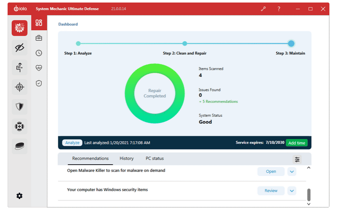337x210 pixels.
Task: Expand dropdown next to Open button
Action: click(x=292, y=172)
